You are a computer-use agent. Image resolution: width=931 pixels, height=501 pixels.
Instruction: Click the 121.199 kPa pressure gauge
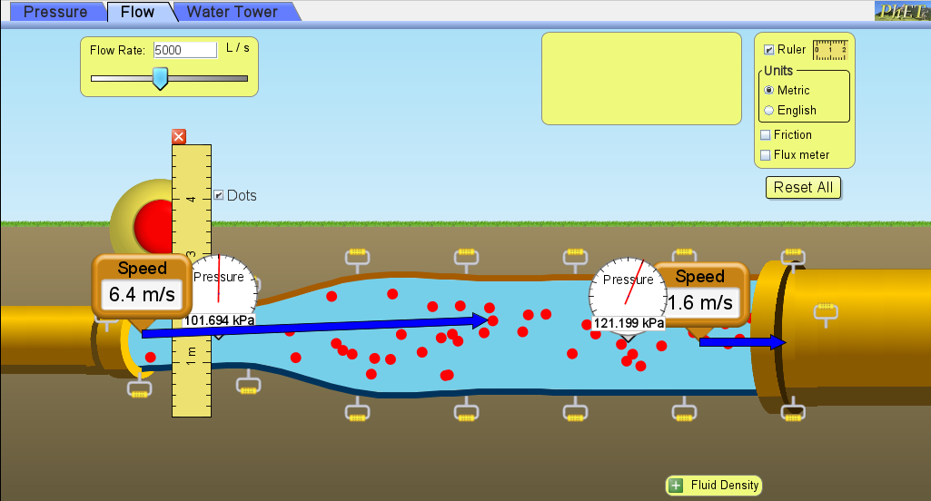coord(629,295)
